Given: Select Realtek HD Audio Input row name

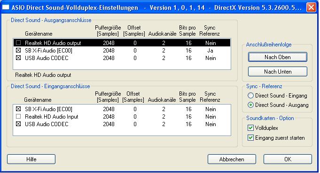Looking at the screenshot, I should point(51,117).
